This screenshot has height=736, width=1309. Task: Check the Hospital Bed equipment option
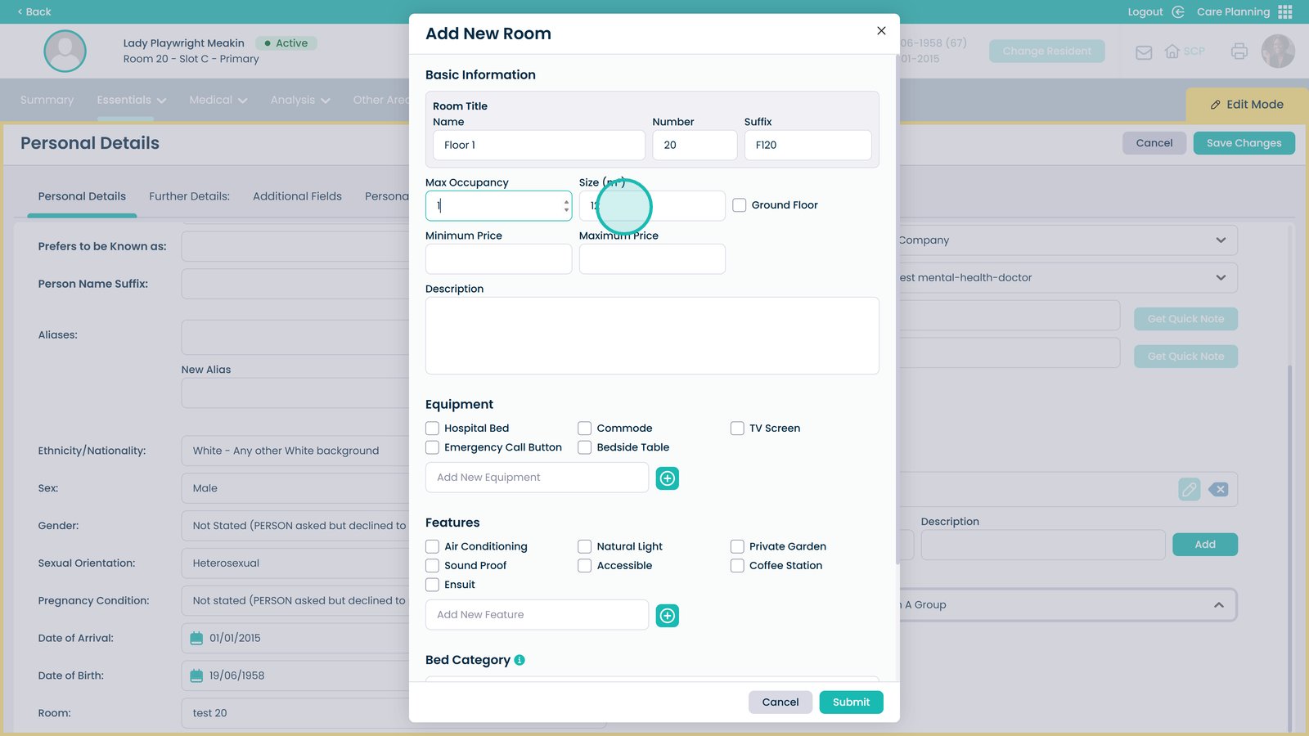[433, 429]
